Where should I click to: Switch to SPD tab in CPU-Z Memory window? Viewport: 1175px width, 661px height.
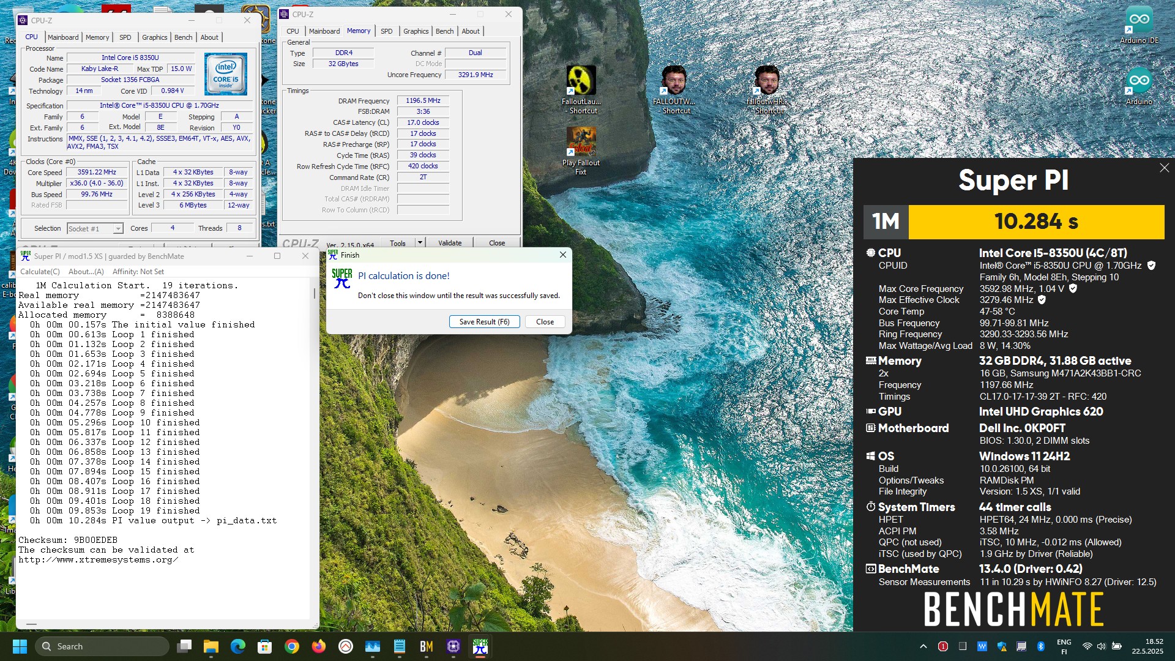tap(387, 31)
